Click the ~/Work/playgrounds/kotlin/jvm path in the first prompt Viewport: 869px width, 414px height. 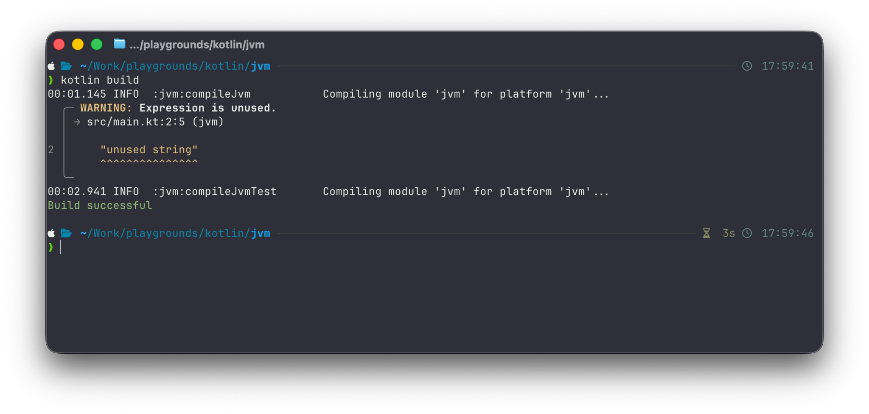(175, 66)
